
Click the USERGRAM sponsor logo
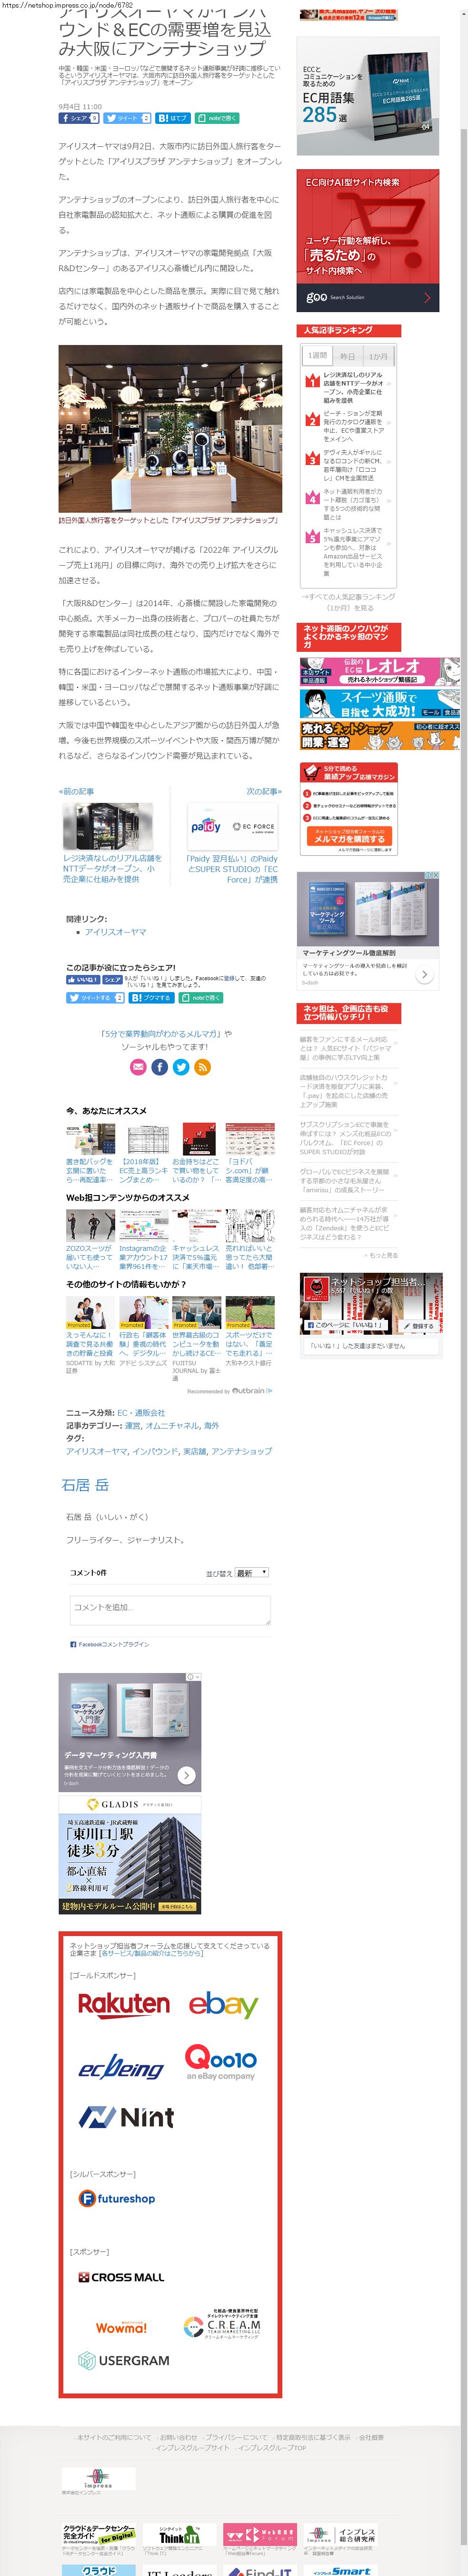click(x=124, y=2360)
